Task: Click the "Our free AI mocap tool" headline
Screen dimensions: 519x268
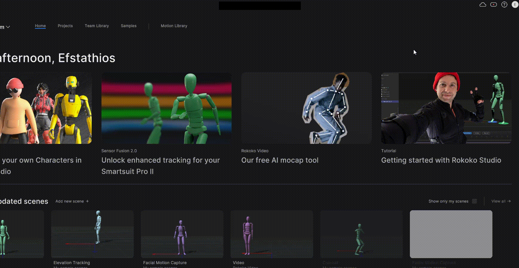Action: click(x=280, y=160)
